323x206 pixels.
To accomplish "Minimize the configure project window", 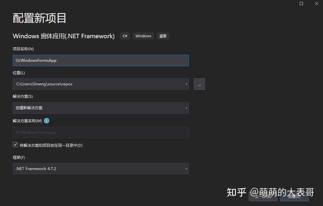I will click(301, 4).
